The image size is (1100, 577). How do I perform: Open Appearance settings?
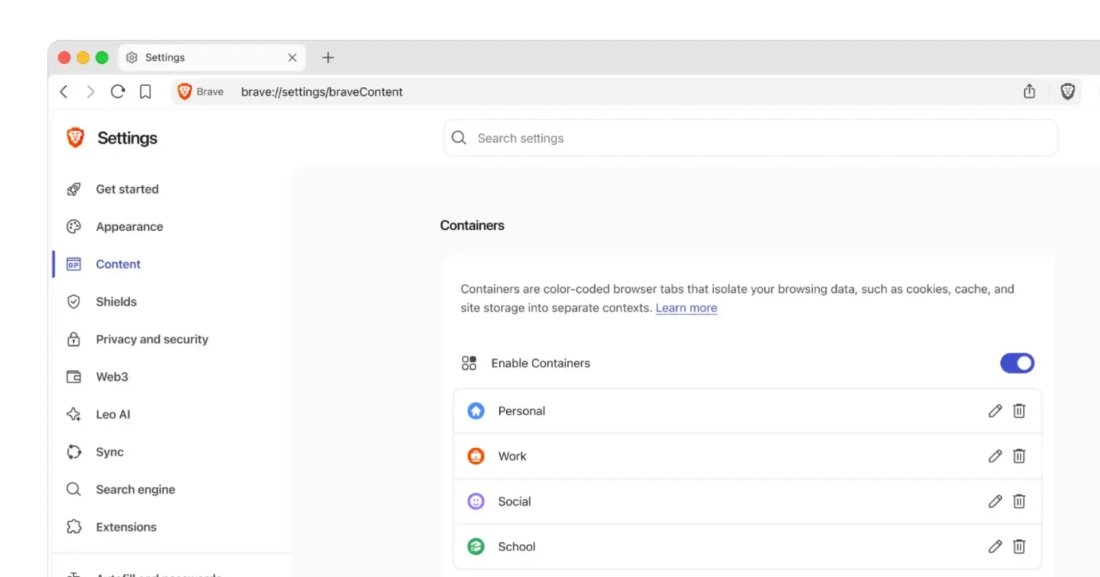(x=129, y=227)
